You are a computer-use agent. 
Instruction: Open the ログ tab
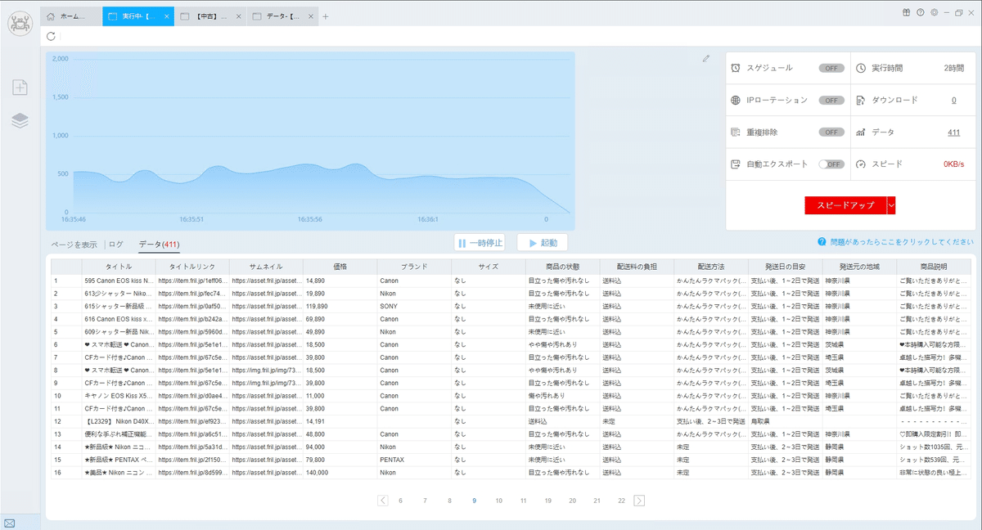coord(116,245)
